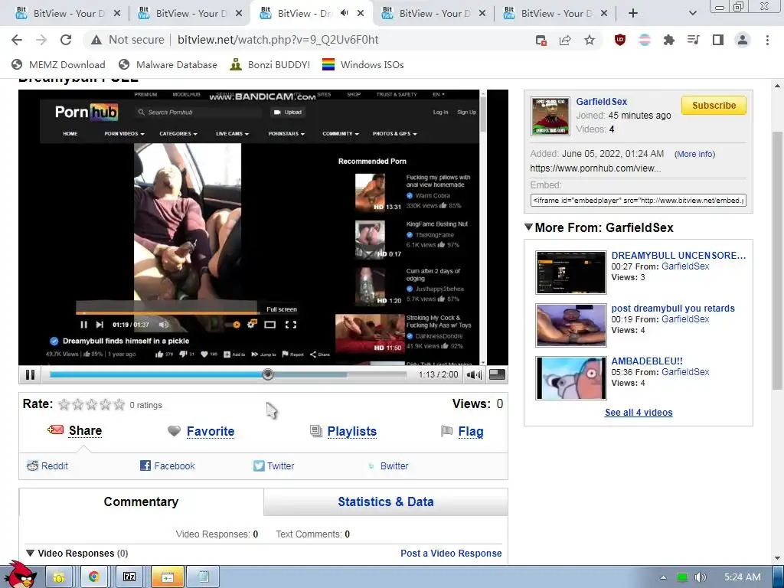The image size is (784, 588).
Task: Open the uploader's avatar thumbnail
Action: (x=550, y=116)
